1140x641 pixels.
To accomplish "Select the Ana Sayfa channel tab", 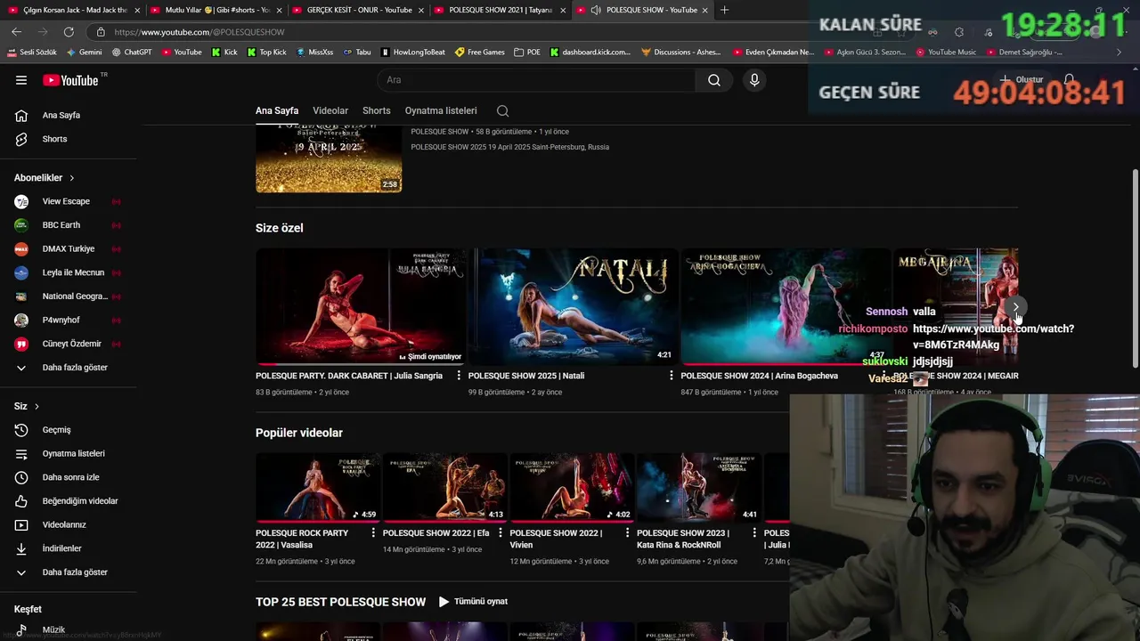I will pyautogui.click(x=277, y=111).
